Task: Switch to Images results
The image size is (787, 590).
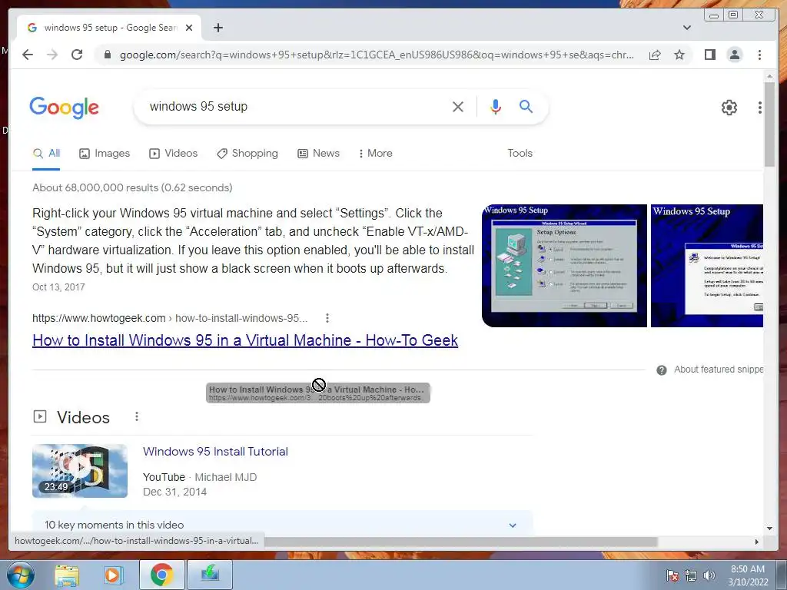Action: pyautogui.click(x=105, y=154)
